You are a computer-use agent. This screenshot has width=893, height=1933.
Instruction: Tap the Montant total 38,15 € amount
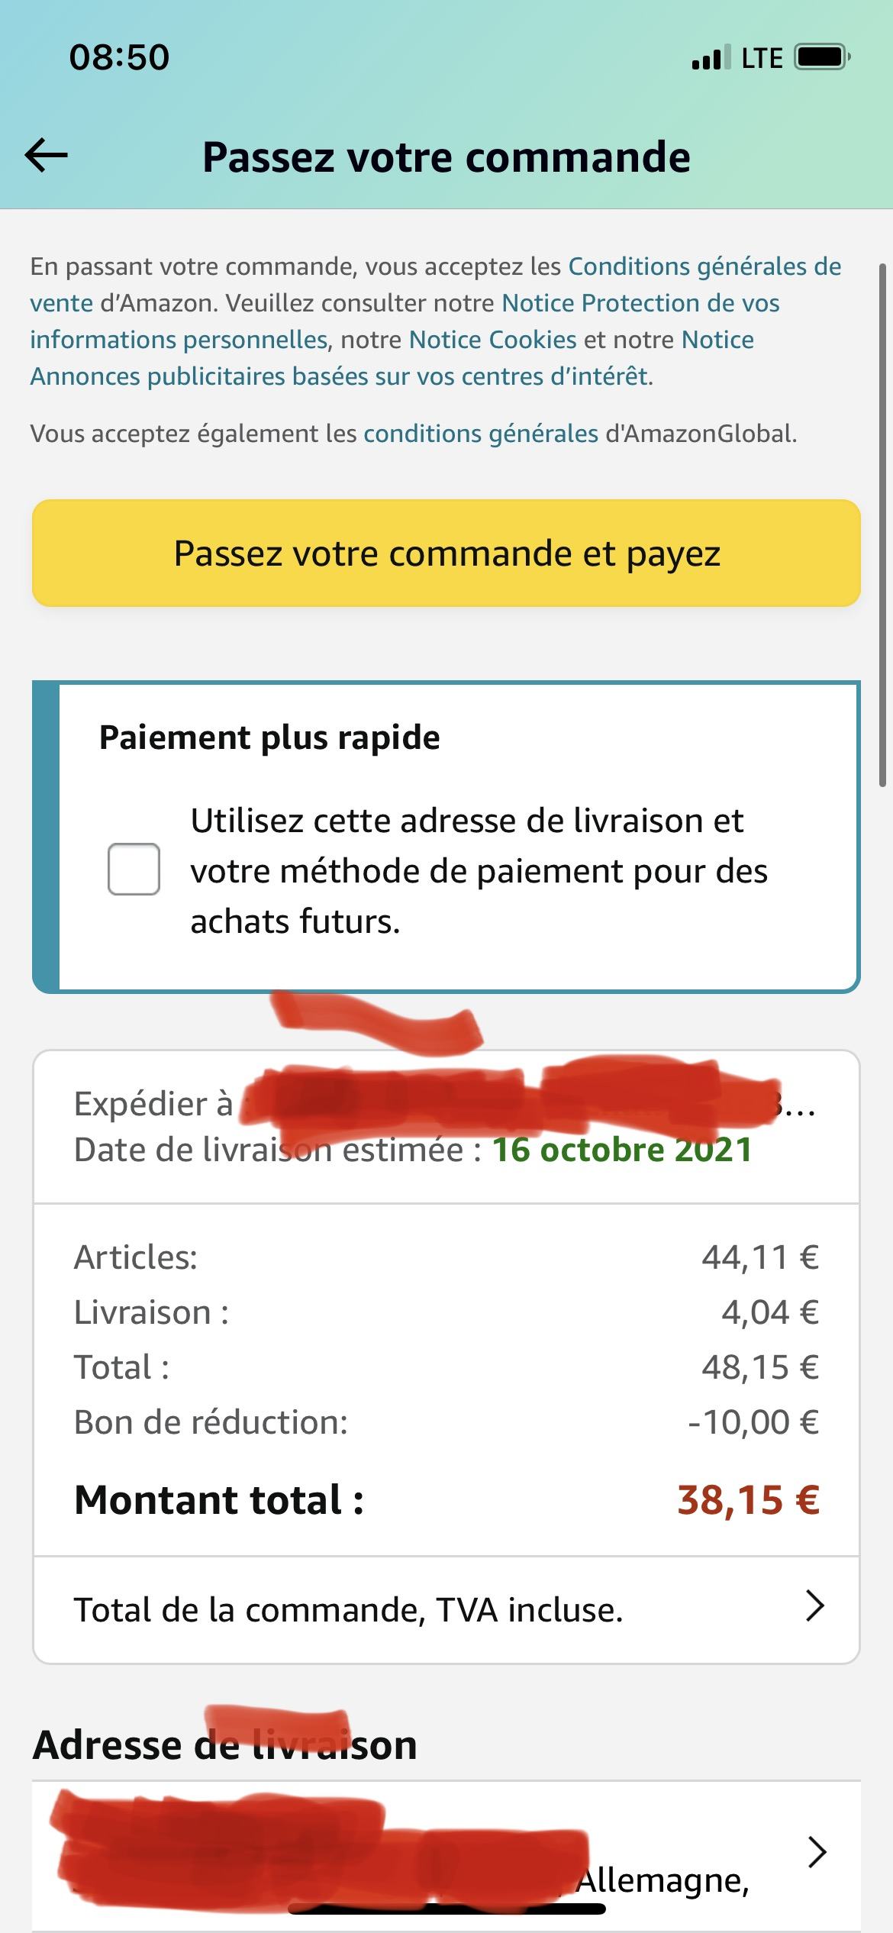[x=748, y=1499]
